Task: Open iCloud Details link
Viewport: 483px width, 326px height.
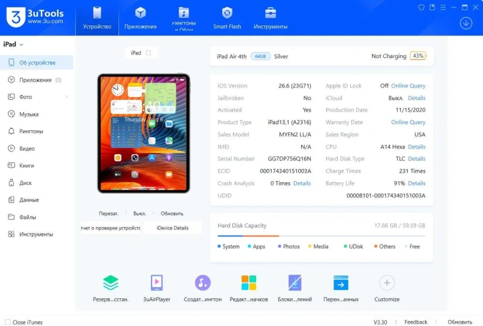Action: click(x=417, y=98)
